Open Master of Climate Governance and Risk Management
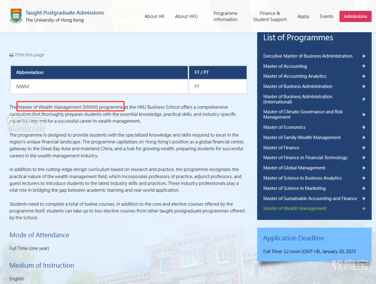Image resolution: width=376 pixels, height=284 pixels. pos(303,115)
